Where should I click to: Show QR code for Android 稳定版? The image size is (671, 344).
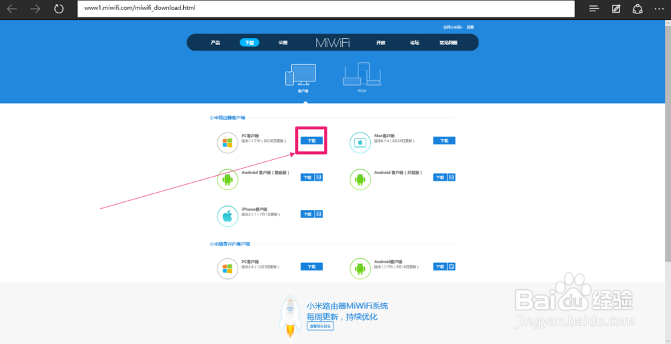tap(319, 177)
